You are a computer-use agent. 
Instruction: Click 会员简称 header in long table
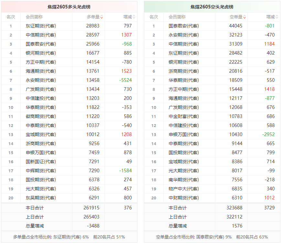pos(34,17)
